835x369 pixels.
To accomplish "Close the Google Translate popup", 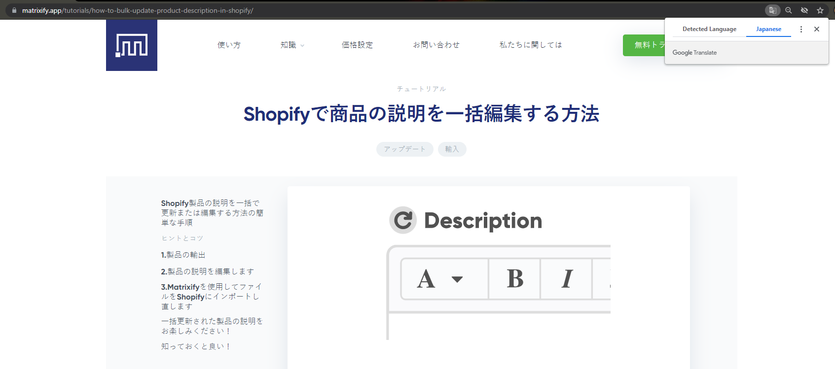I will 817,29.
